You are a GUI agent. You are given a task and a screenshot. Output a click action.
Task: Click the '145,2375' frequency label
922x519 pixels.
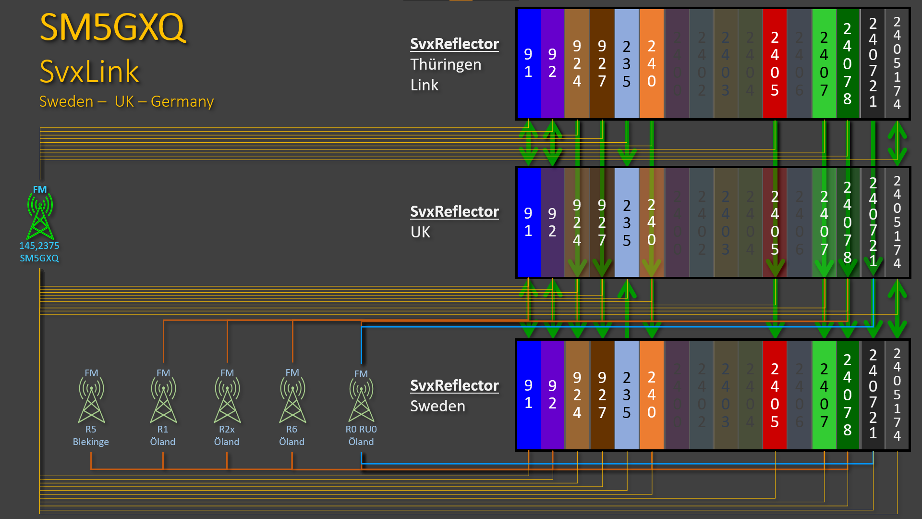coord(39,246)
